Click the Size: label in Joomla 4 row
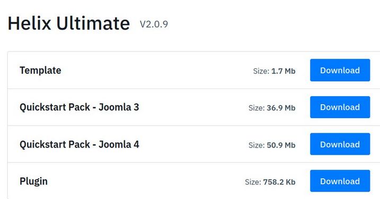Screen dimensions: 380x199 tap(257, 145)
